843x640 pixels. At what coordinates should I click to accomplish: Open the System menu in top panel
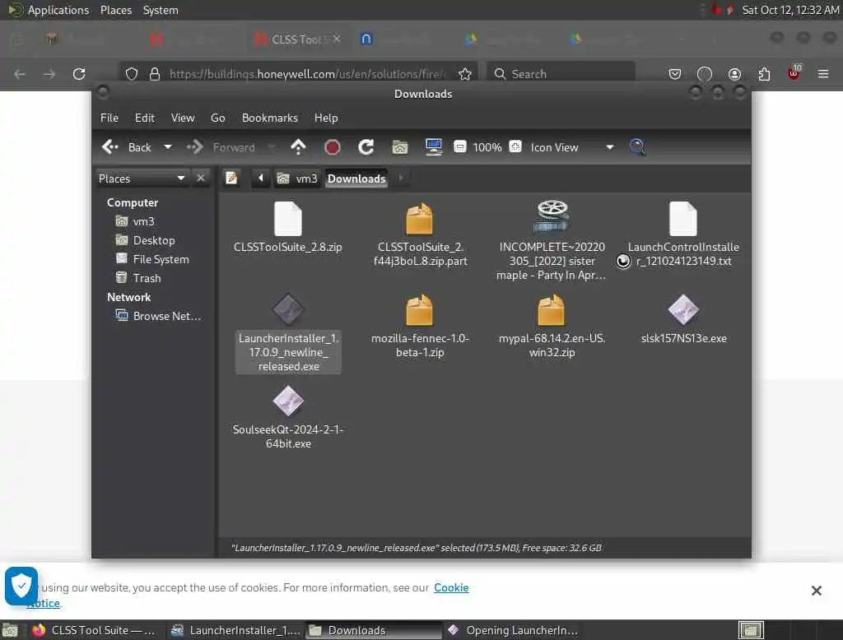pos(161,10)
